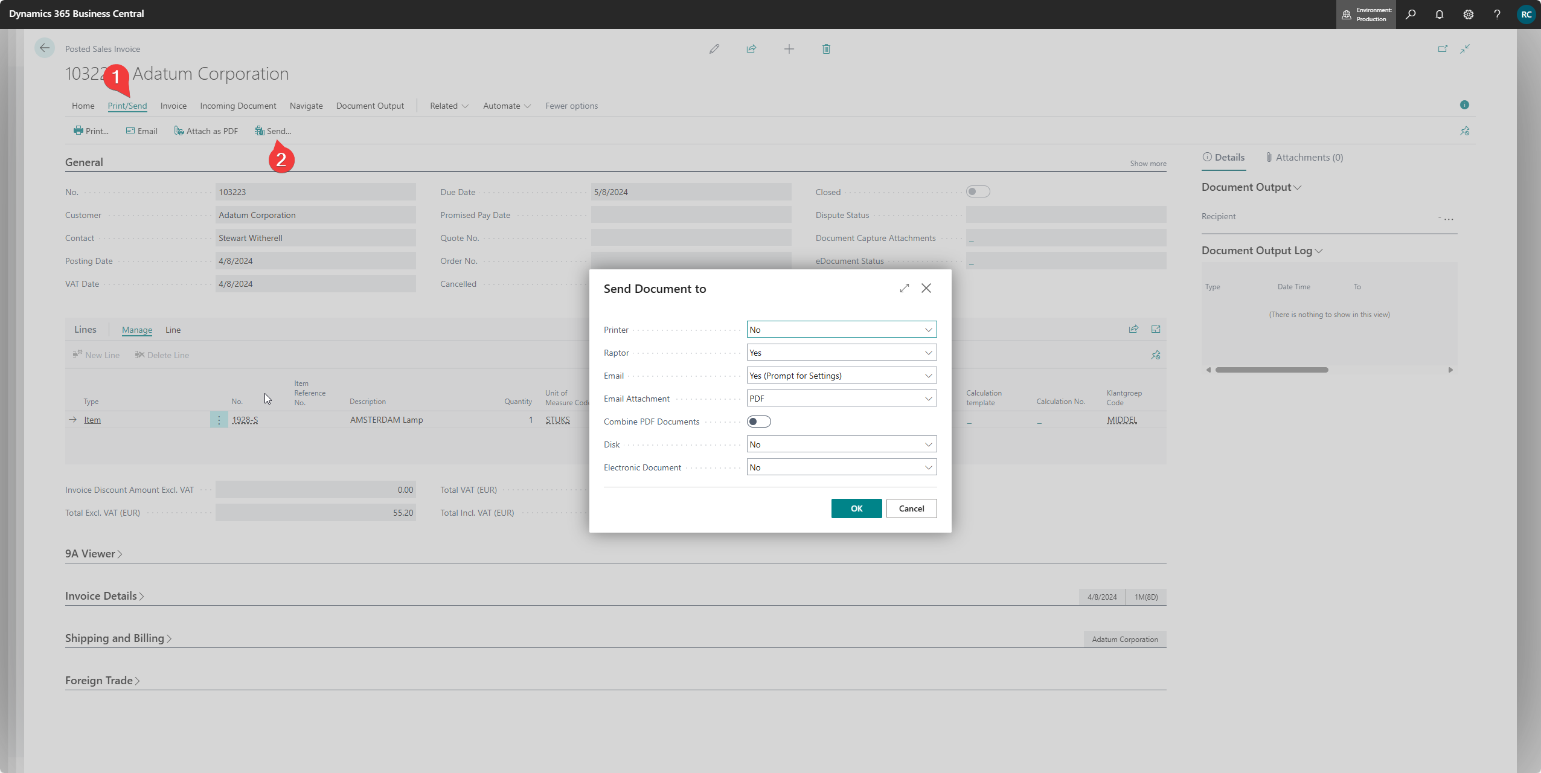Toggle Combine PDF Documents switch
The image size is (1541, 773).
pos(758,422)
